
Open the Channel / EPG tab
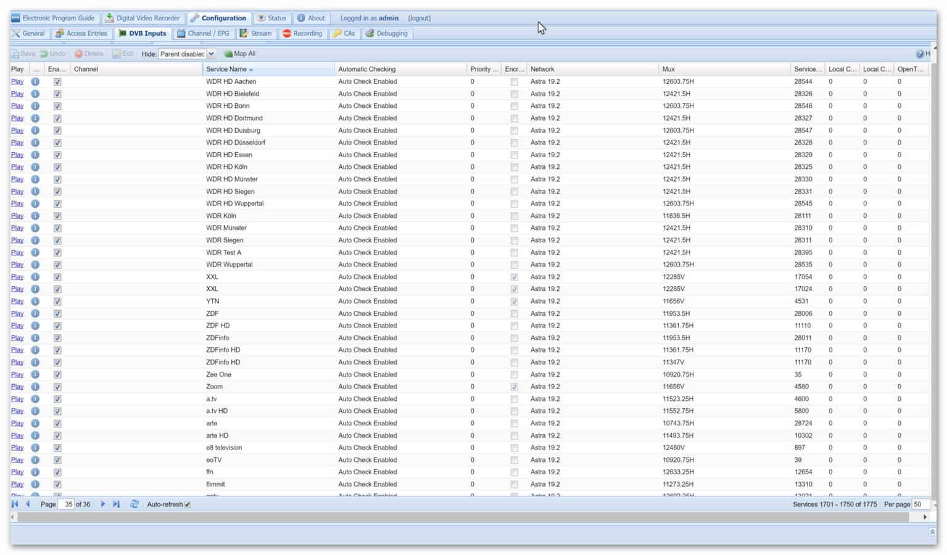click(x=202, y=33)
